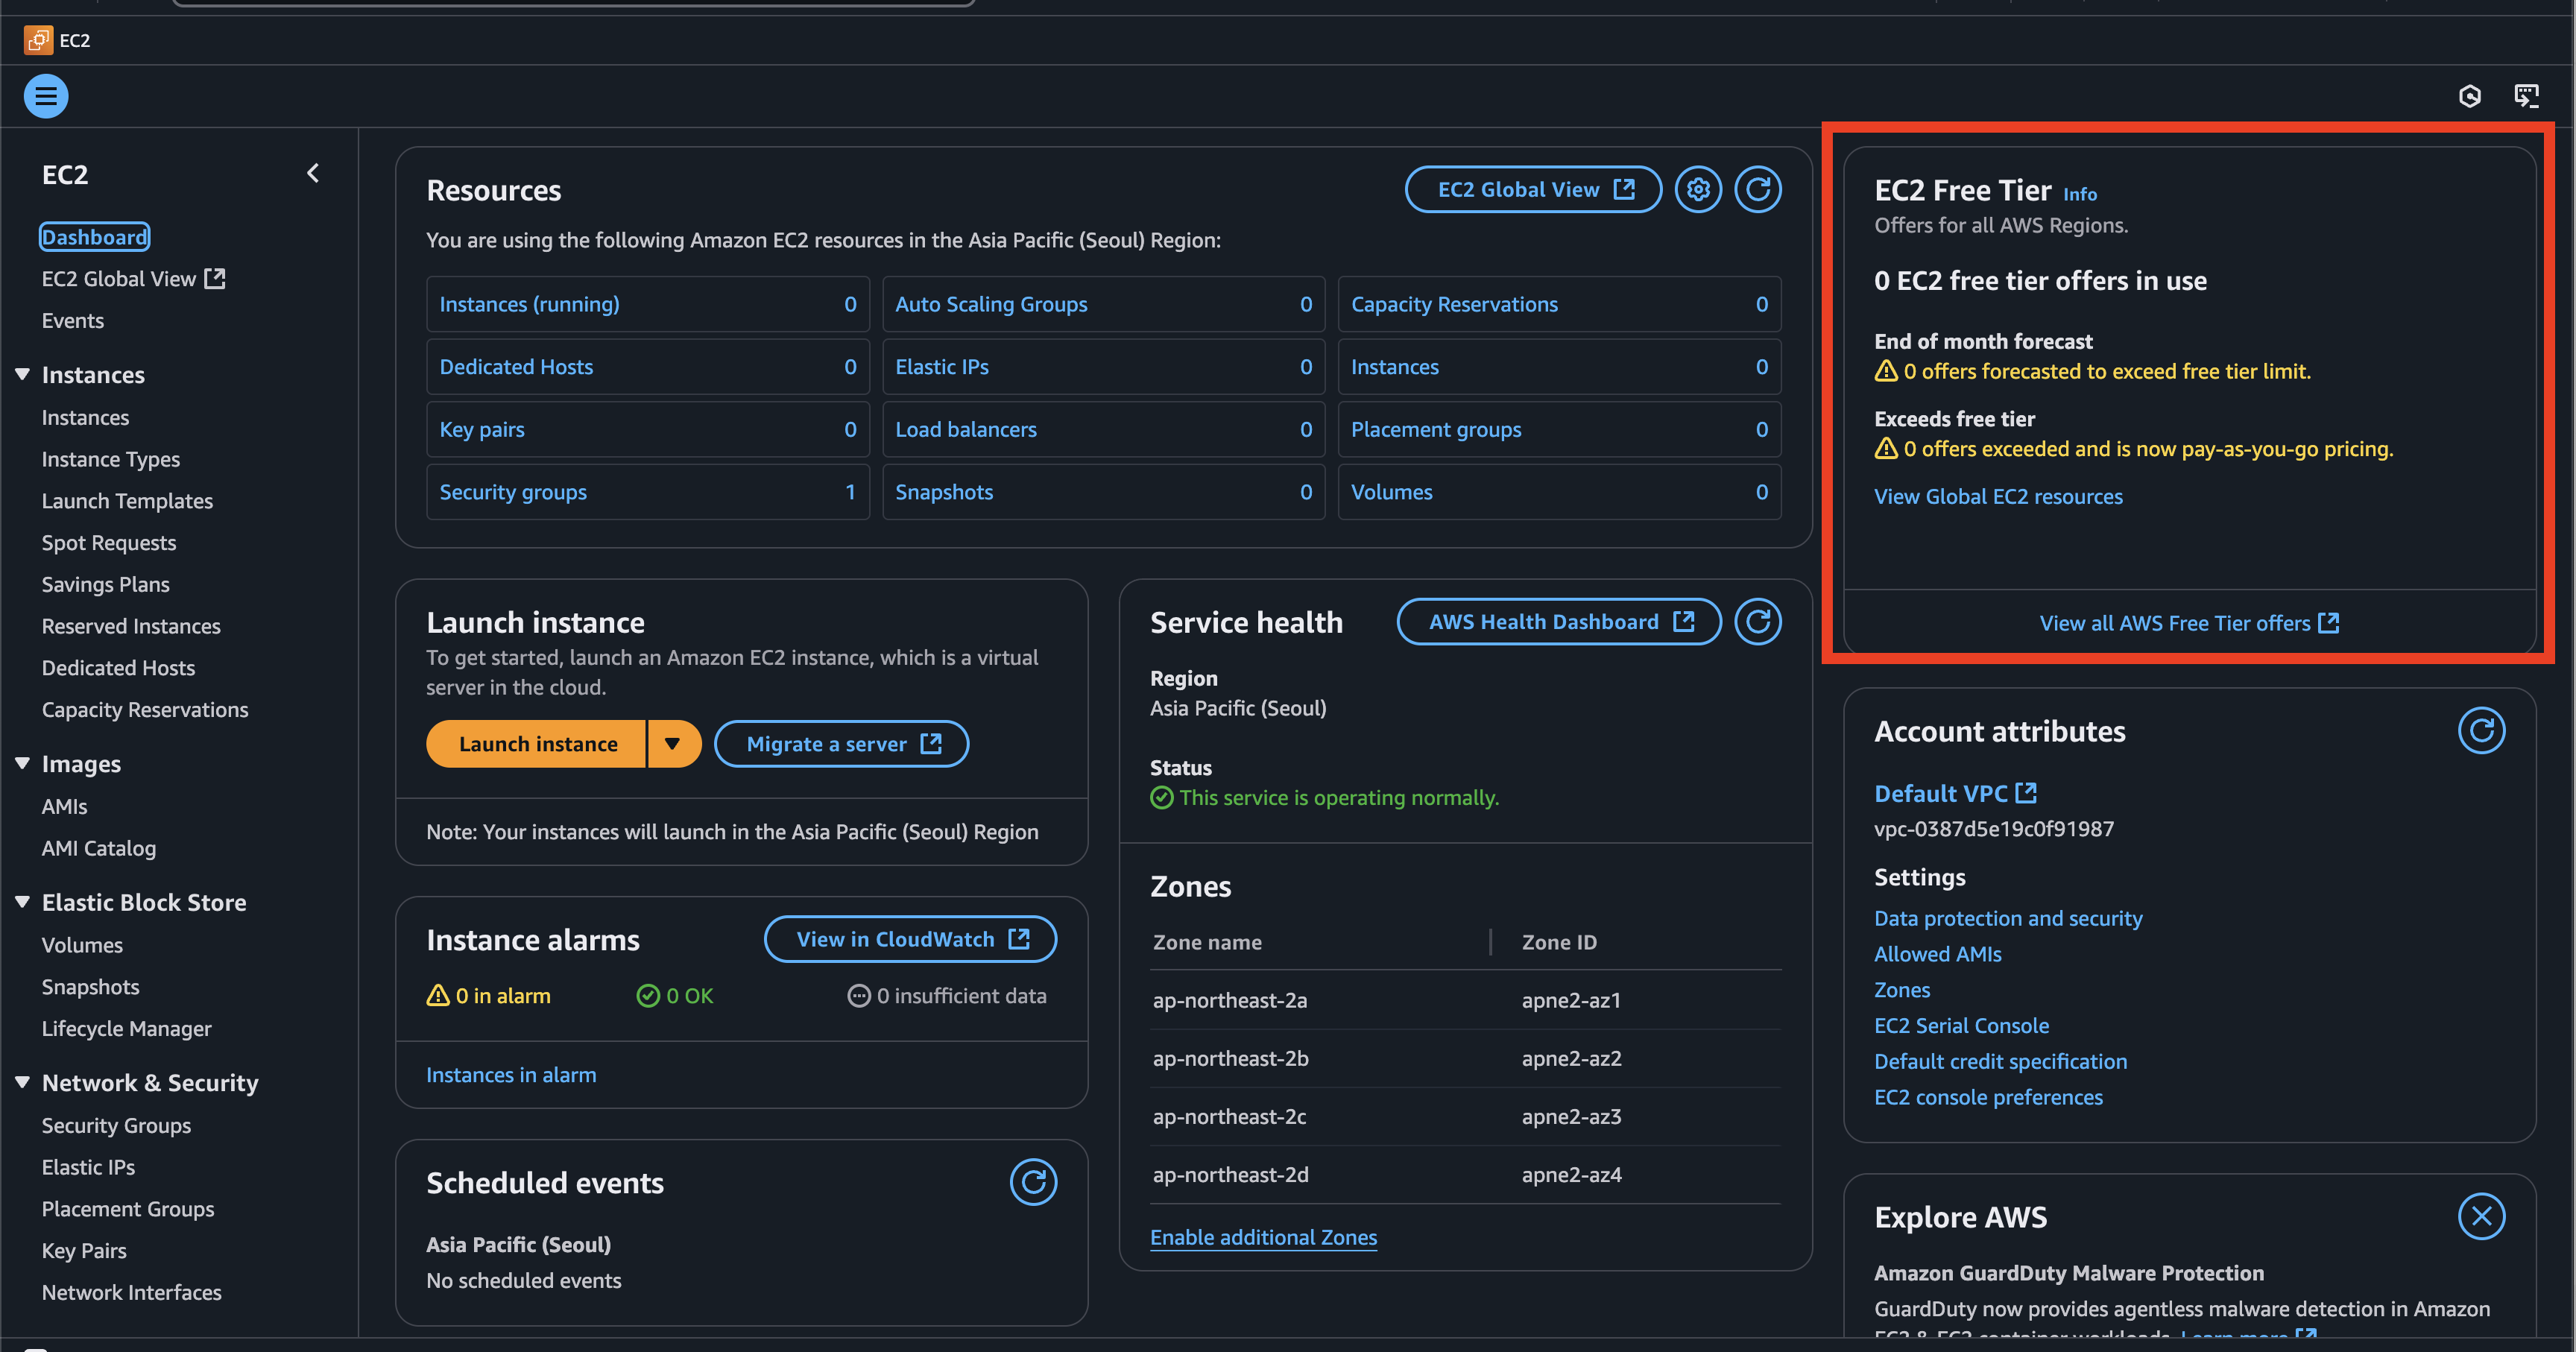Click View Global EC2 resources link
This screenshot has width=2576, height=1352.
coord(1998,496)
